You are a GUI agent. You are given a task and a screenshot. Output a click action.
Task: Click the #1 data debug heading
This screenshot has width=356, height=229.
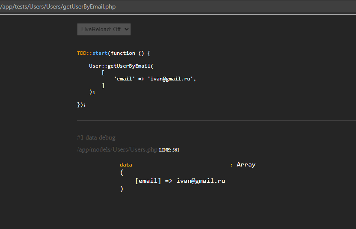tap(96, 137)
